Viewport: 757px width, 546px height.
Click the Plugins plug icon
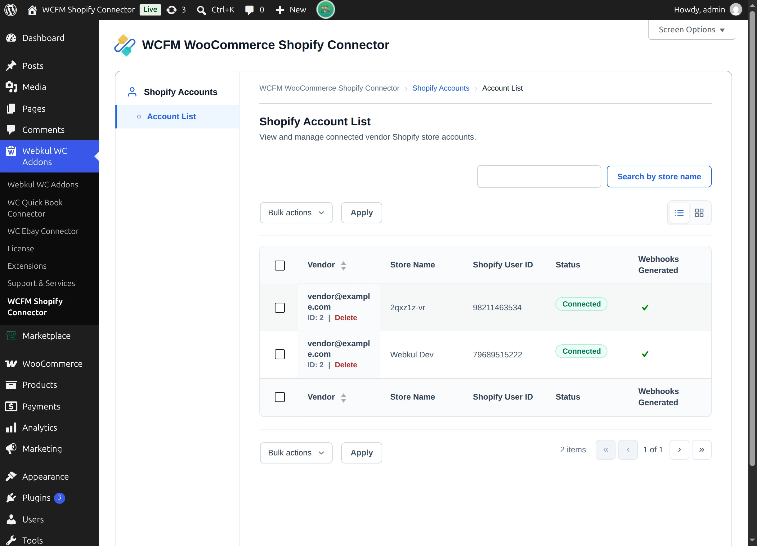point(11,498)
